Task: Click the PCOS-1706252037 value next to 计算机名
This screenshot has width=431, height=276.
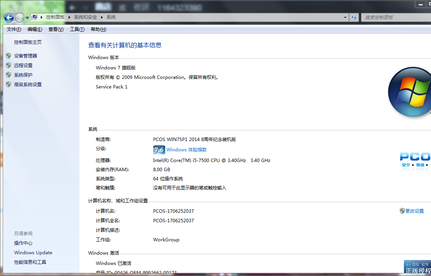Action: click(173, 211)
